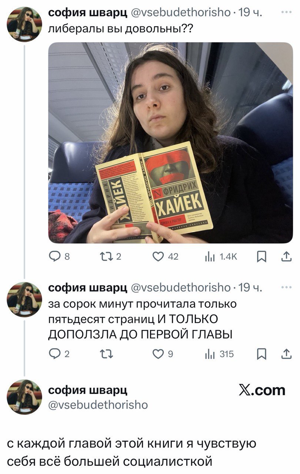Screen dimensions: 300x474
Task: Share the second tweet about fifty pages
Action: click(x=287, y=354)
